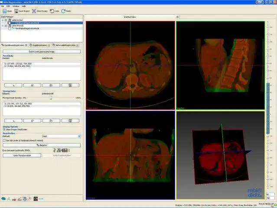Click the window input field showing 700
Screen dimensions: 277x208
pyautogui.click(x=270, y=198)
